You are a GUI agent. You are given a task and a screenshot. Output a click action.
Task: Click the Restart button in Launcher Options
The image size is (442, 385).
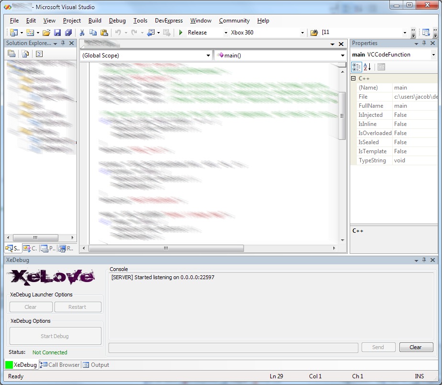pyautogui.click(x=78, y=307)
